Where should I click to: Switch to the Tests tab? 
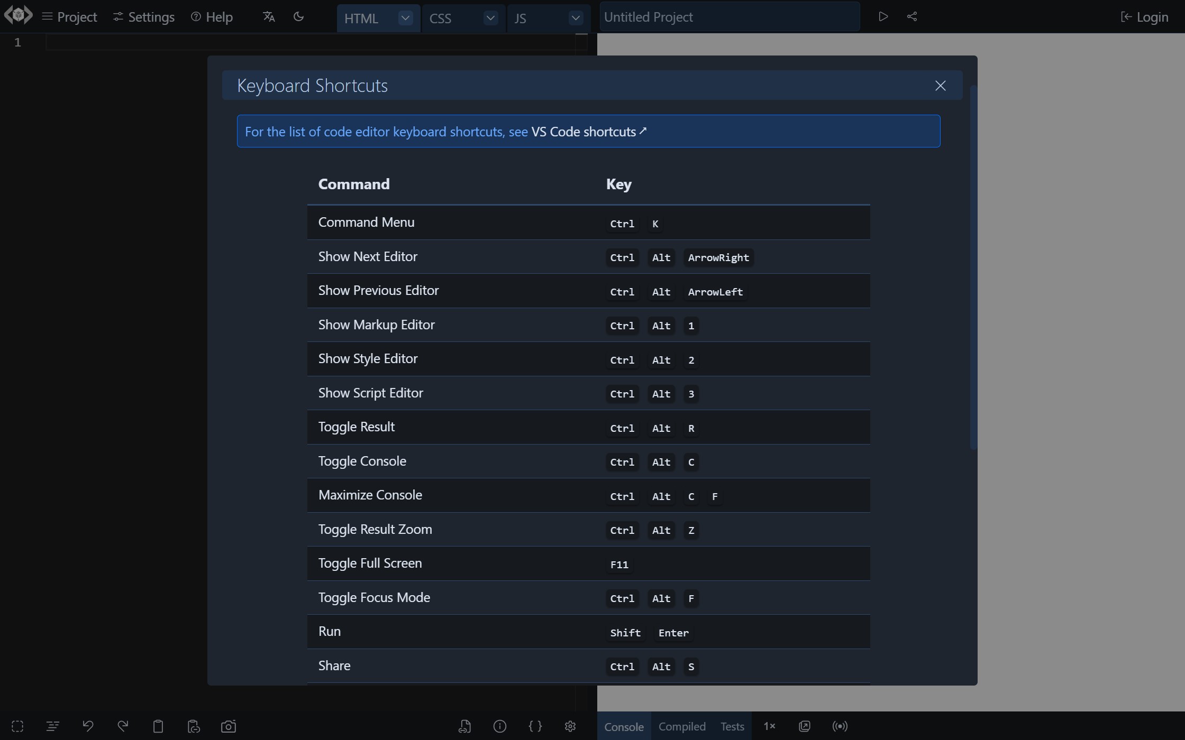point(732,726)
